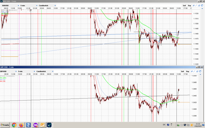The width and height of the screenshot is (205, 128).
Task: Click active trading platform icon in taskbar
Action: coord(49,125)
